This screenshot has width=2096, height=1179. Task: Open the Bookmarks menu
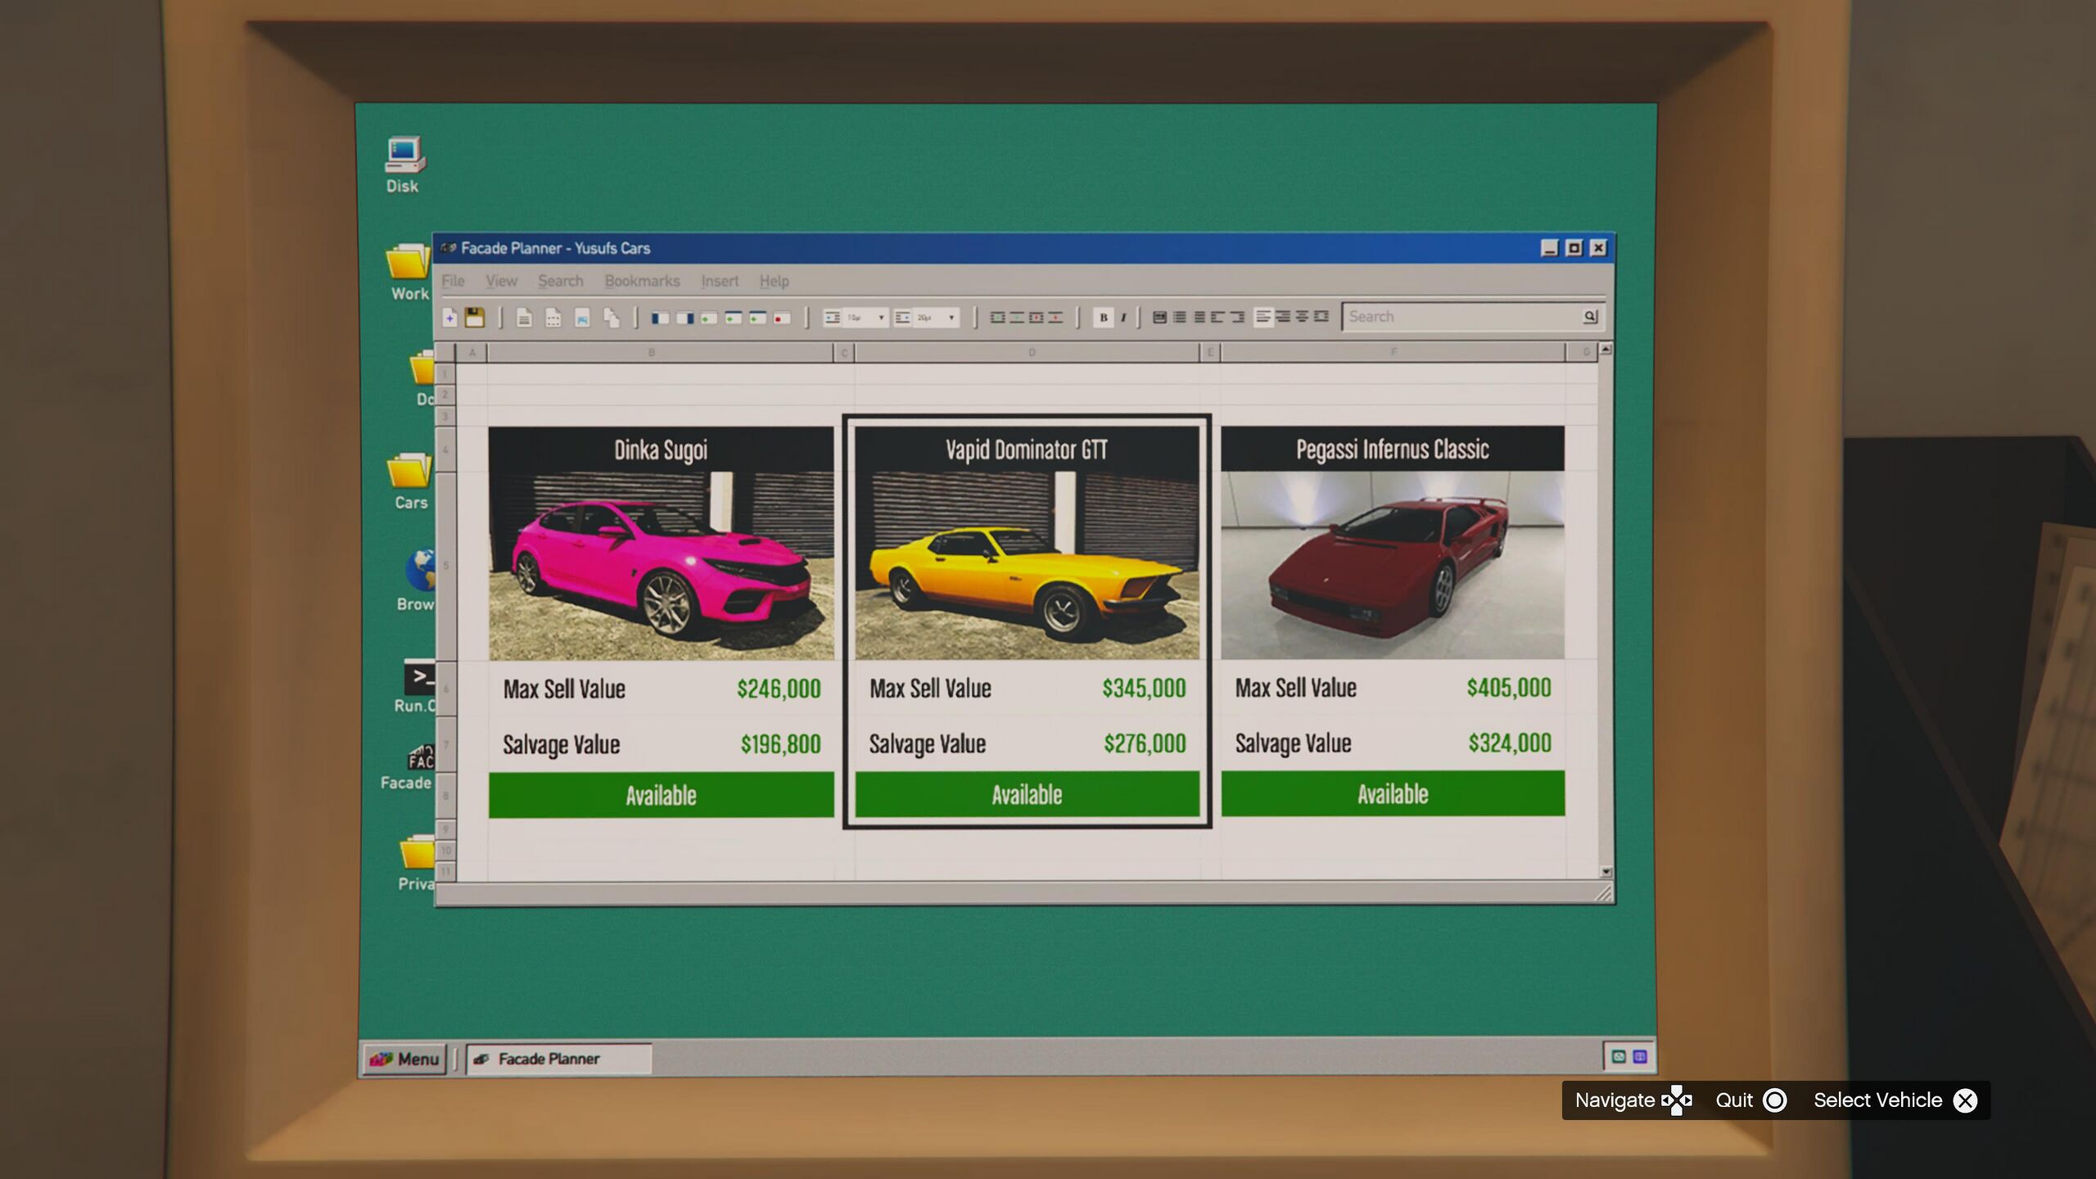click(642, 281)
